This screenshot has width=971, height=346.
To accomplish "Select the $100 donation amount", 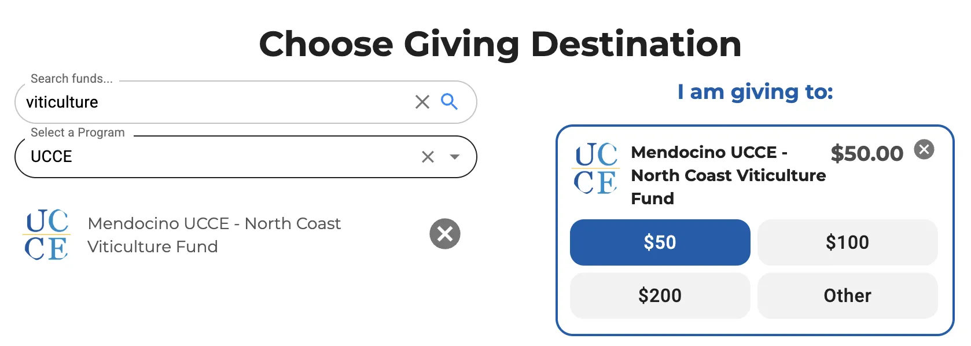I will coord(847,242).
